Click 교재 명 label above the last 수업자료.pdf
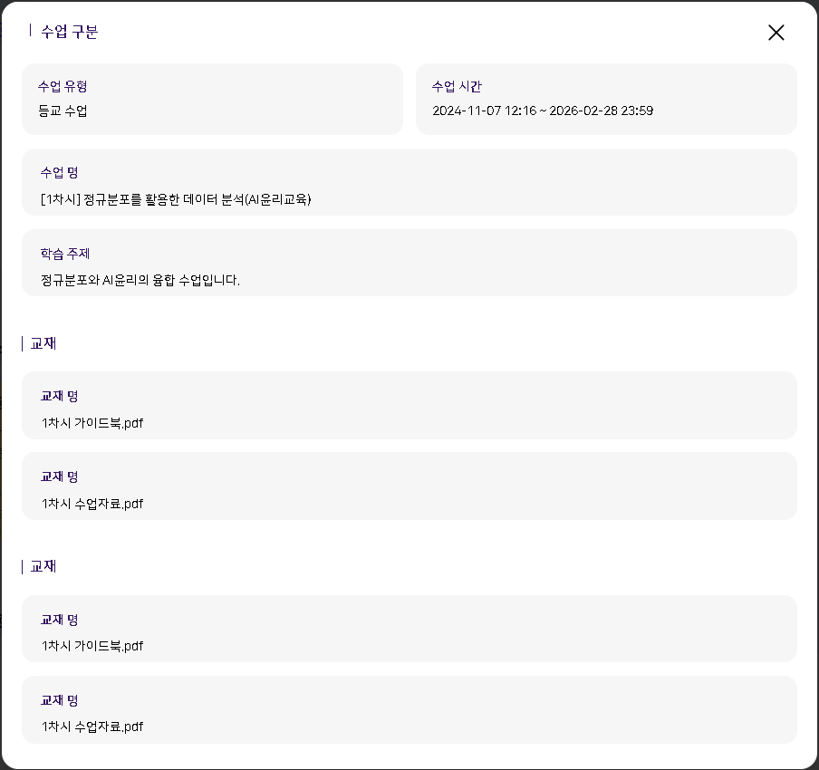Image resolution: width=819 pixels, height=770 pixels. [60, 701]
